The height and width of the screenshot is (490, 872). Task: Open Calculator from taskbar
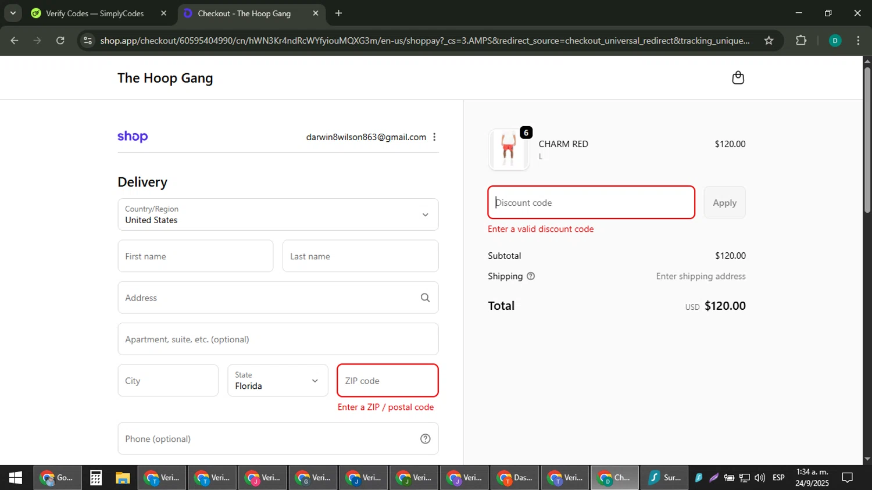tap(96, 478)
